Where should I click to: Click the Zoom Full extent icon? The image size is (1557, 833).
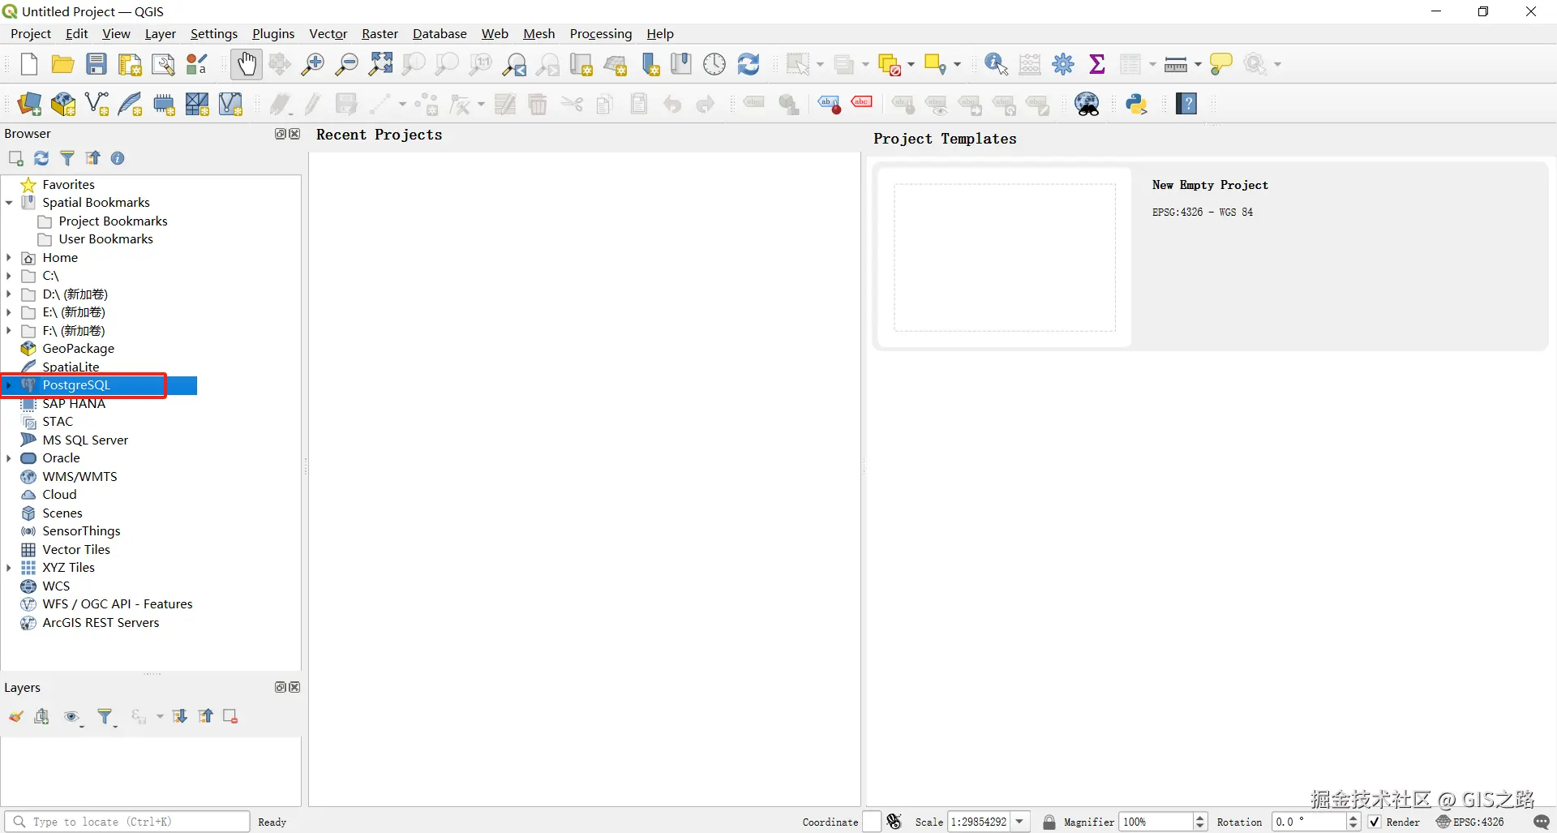pyautogui.click(x=380, y=64)
